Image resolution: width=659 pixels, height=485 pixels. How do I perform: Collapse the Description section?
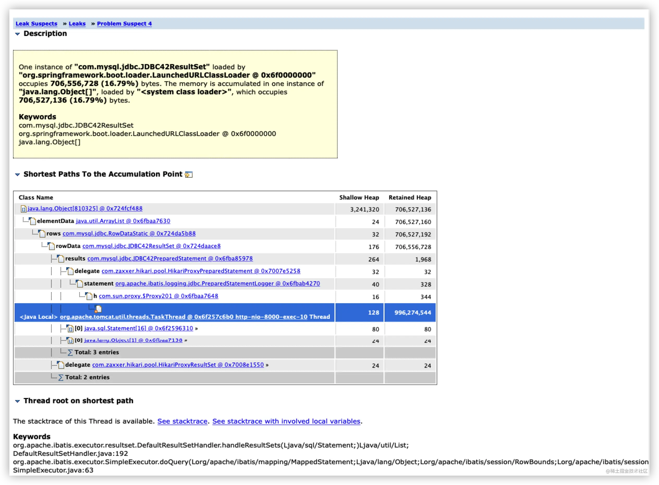18,34
